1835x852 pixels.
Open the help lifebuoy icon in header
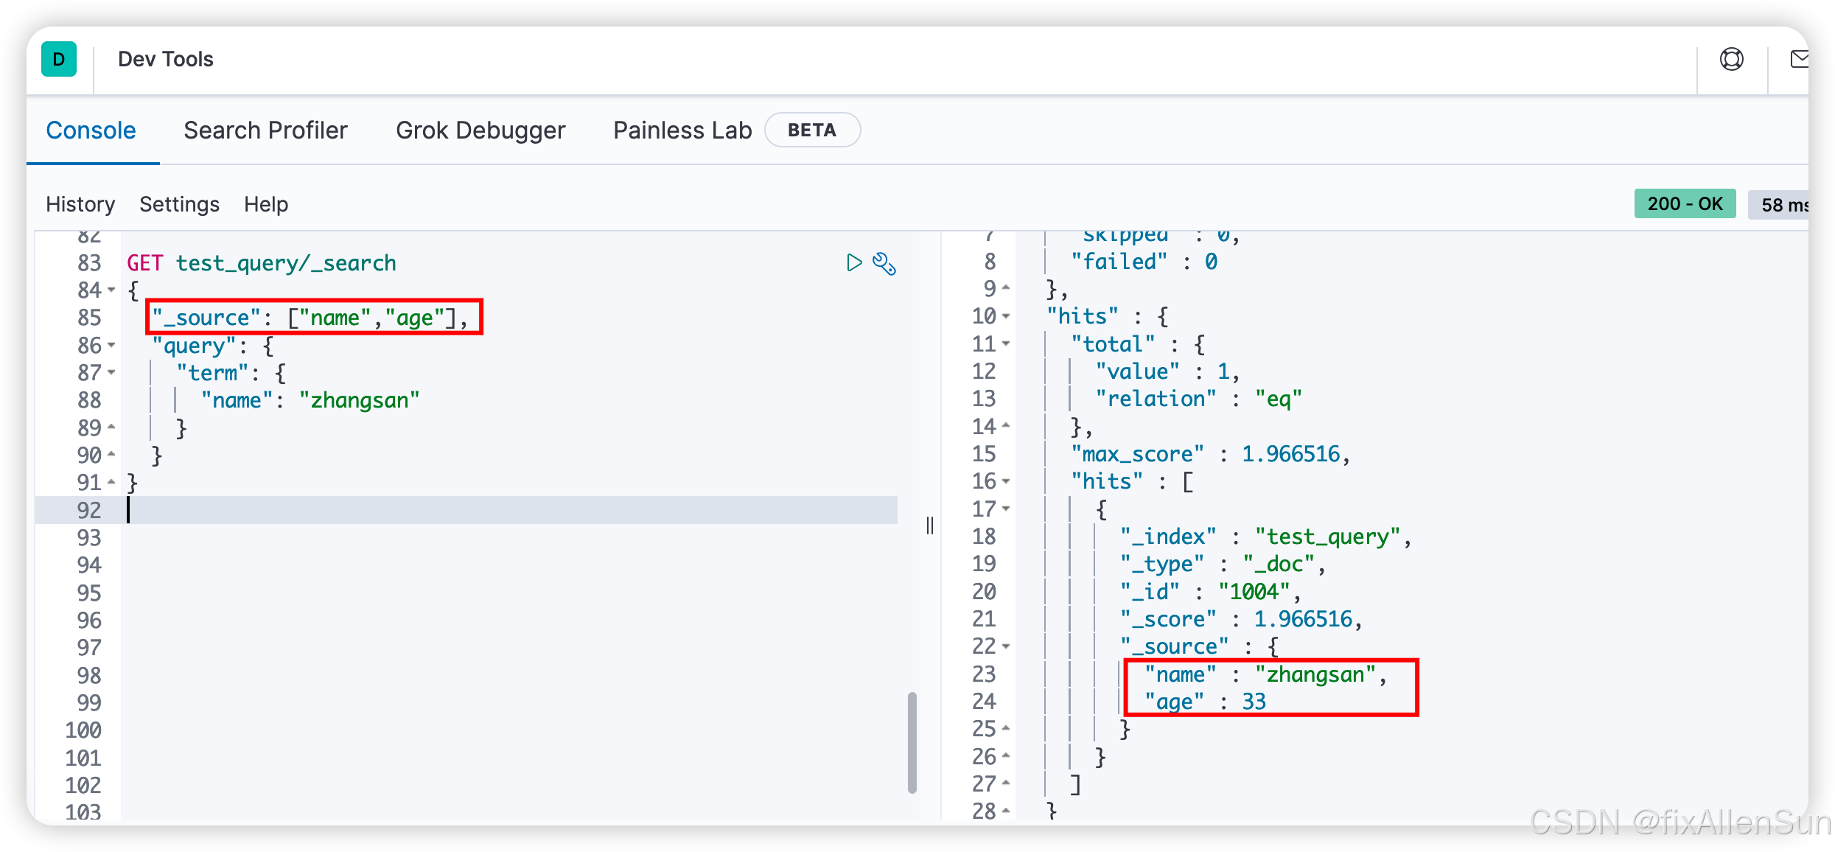coord(1731,59)
